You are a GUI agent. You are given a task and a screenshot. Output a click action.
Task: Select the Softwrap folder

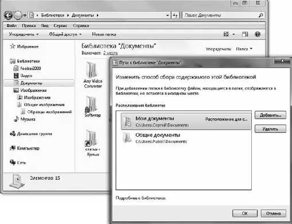pyautogui.click(x=93, y=106)
